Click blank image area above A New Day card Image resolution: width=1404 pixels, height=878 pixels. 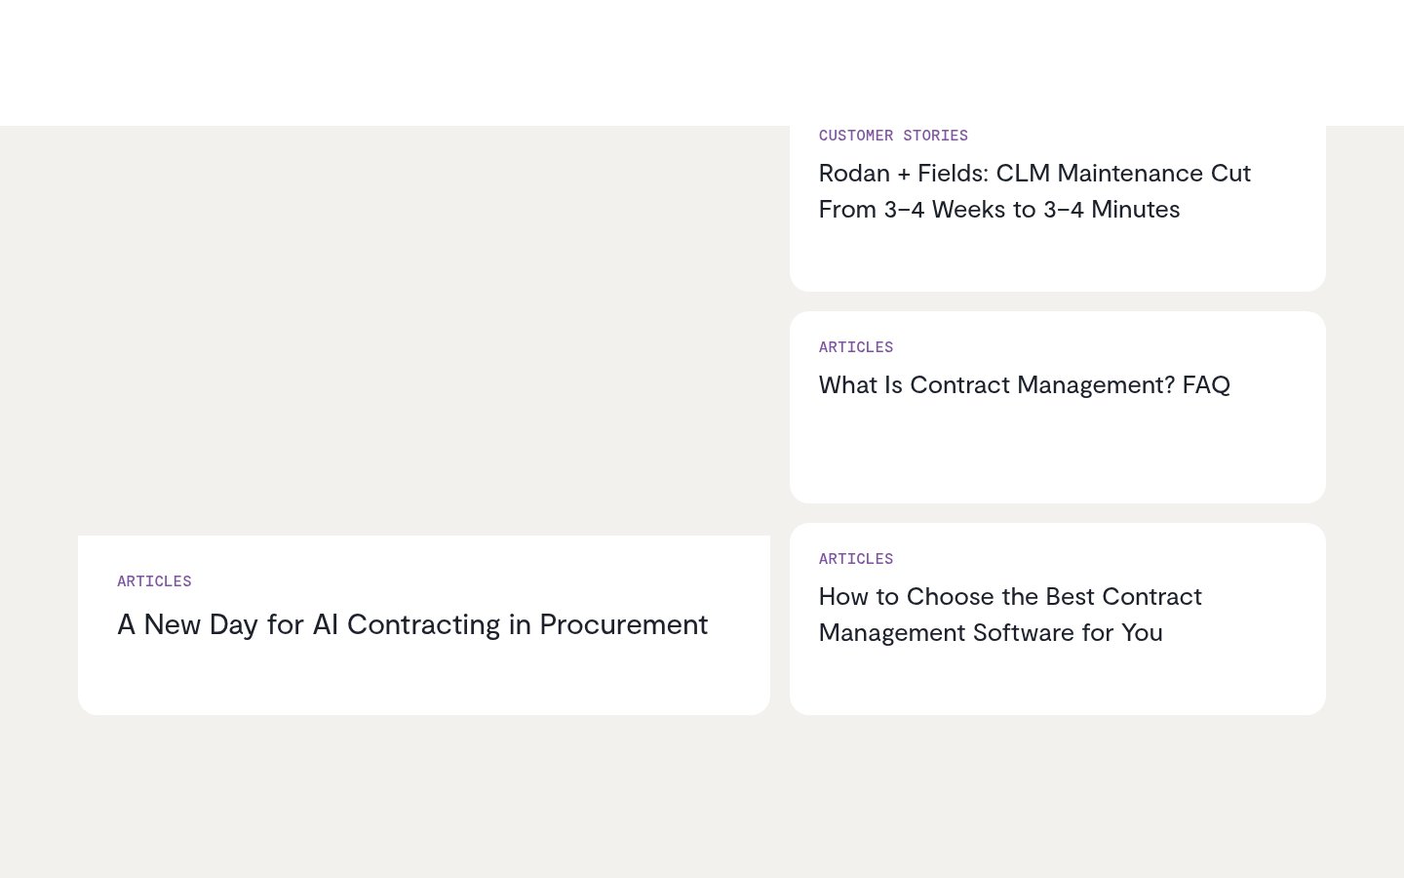pyautogui.click(x=424, y=332)
